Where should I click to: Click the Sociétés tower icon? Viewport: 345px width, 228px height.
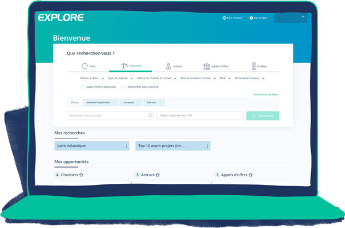[x=254, y=66]
